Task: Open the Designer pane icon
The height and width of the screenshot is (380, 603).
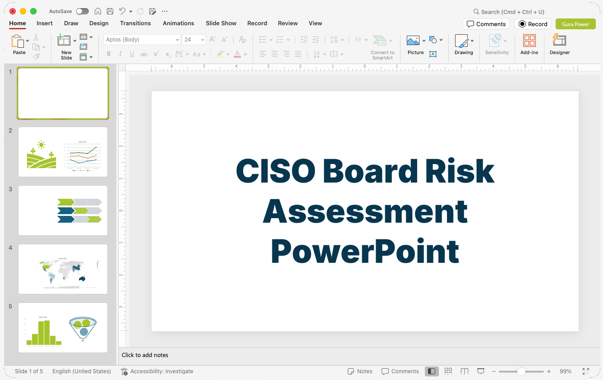Action: coord(560,40)
